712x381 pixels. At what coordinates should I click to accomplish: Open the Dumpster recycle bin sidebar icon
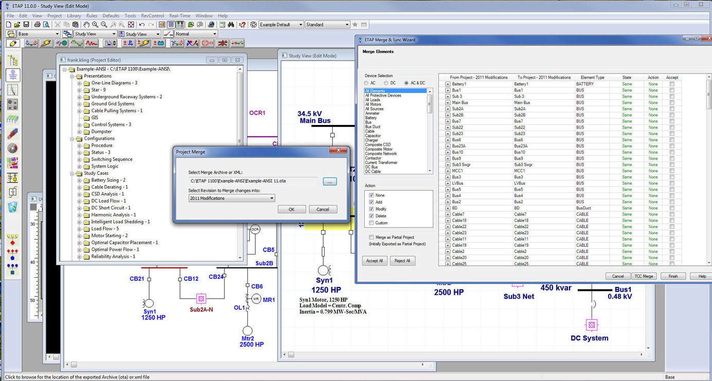[x=13, y=207]
